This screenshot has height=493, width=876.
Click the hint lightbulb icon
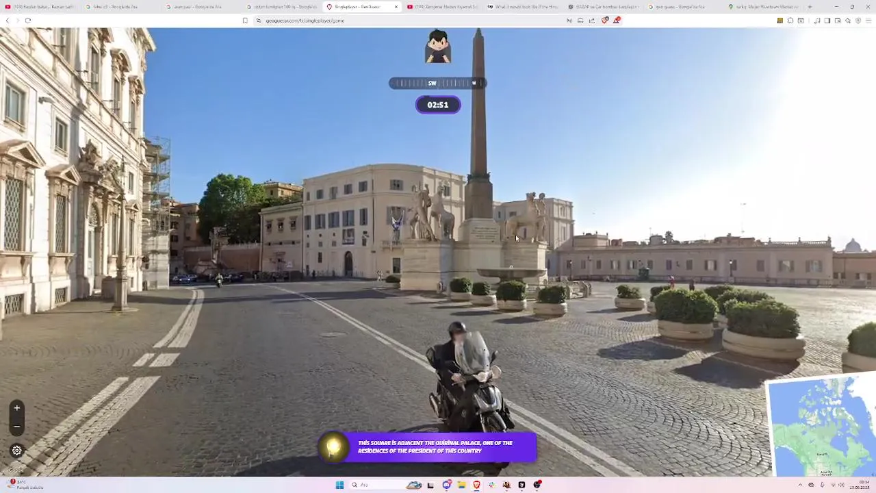(x=333, y=447)
